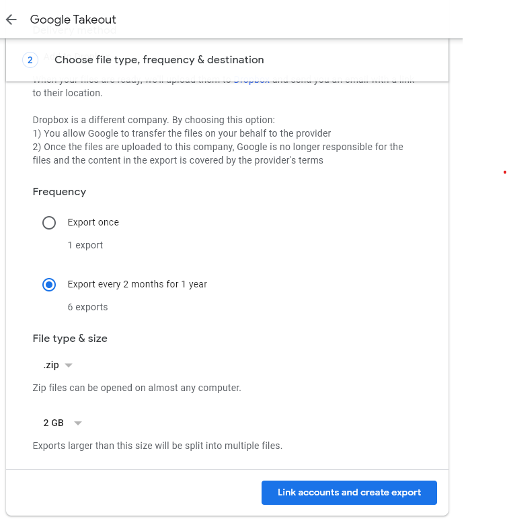The image size is (507, 521).
Task: Select the Export every 2 months radio
Action: point(49,285)
